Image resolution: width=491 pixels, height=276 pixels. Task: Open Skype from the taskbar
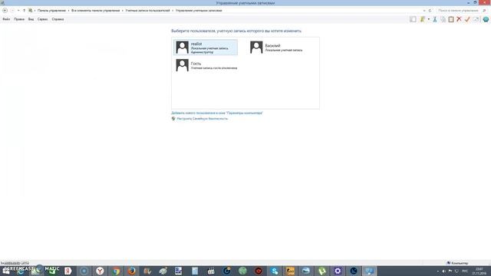coord(275,271)
